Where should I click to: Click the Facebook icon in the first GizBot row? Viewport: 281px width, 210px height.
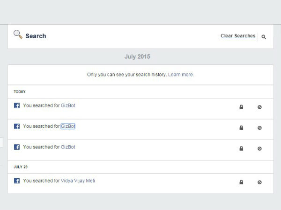[x=17, y=106]
